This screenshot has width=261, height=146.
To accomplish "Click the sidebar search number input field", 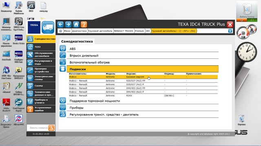I will coord(38,128).
